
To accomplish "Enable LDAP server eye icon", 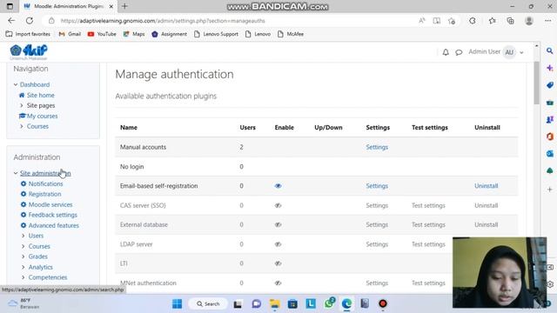I will [x=278, y=244].
